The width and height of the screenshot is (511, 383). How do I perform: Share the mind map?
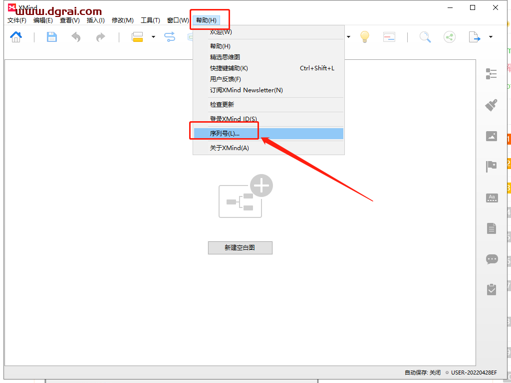pos(449,37)
